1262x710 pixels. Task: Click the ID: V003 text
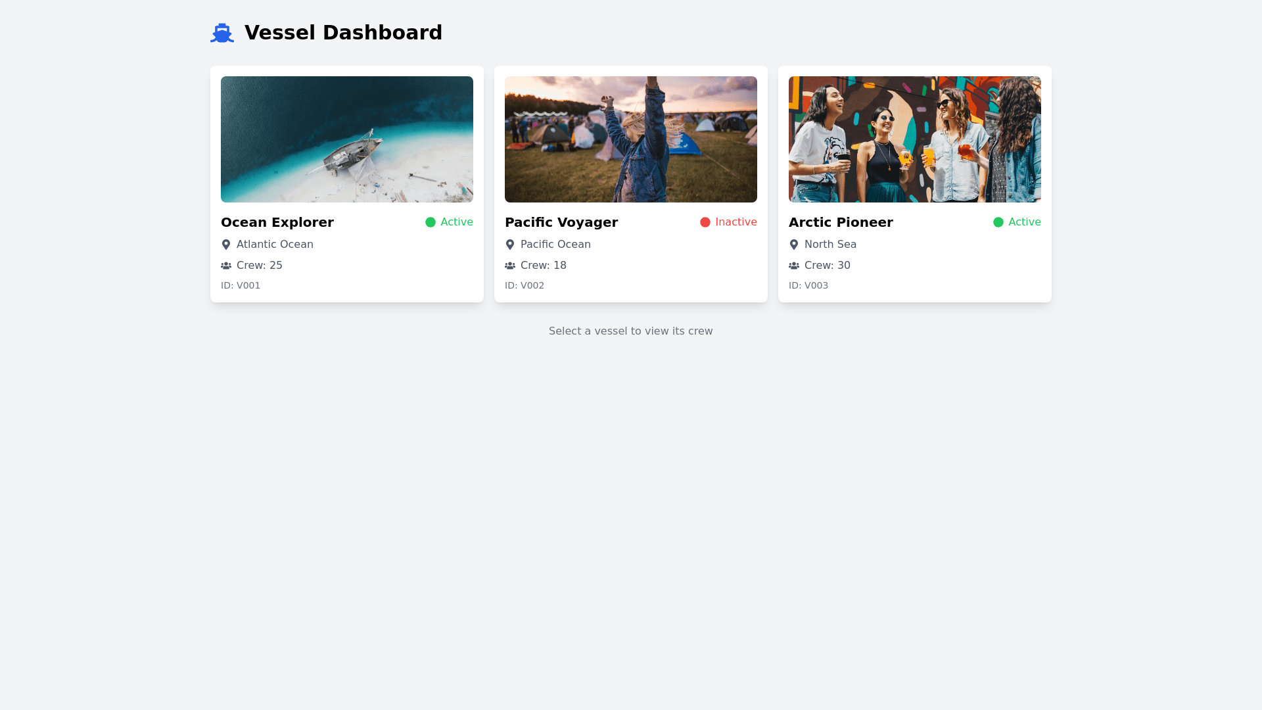tap(808, 285)
